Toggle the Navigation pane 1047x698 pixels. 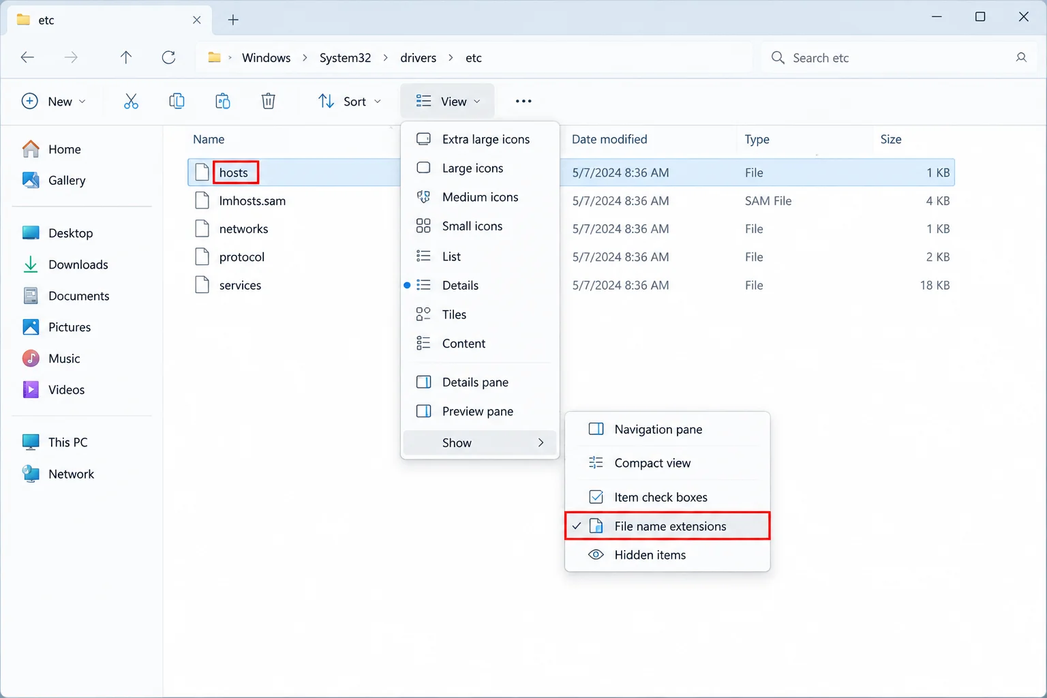[667, 429]
